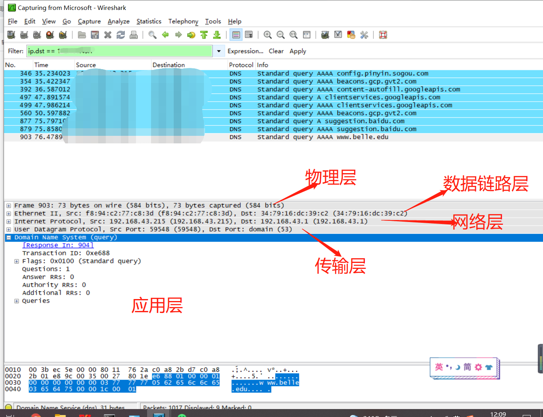Open help lifebuoy icon

(383, 35)
